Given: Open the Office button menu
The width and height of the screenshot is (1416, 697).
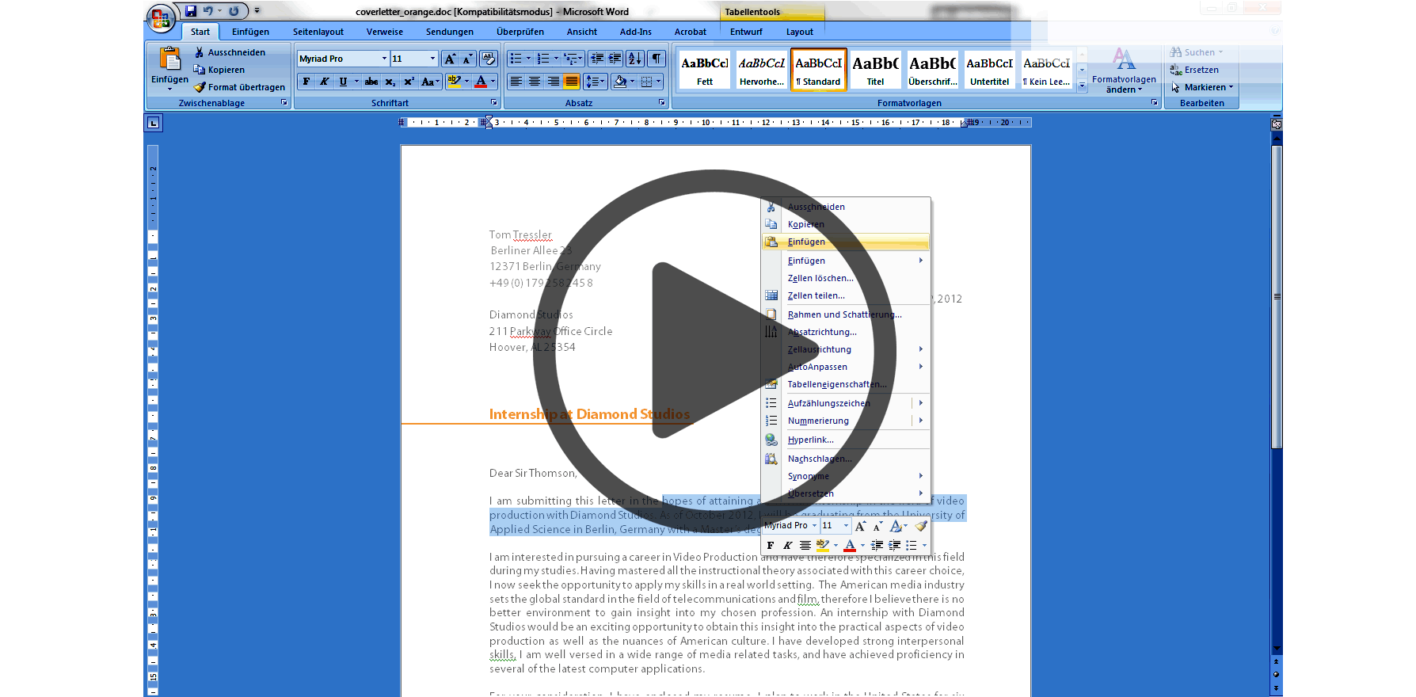Looking at the screenshot, I should tap(161, 17).
